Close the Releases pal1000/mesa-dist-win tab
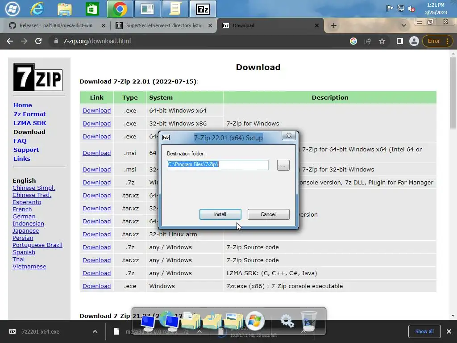Image resolution: width=457 pixels, height=343 pixels. coord(103,25)
